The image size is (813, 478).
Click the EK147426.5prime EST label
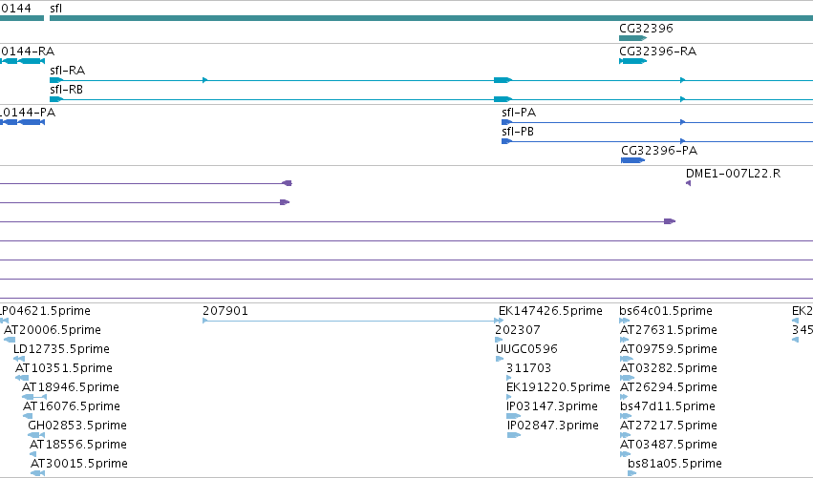(550, 311)
